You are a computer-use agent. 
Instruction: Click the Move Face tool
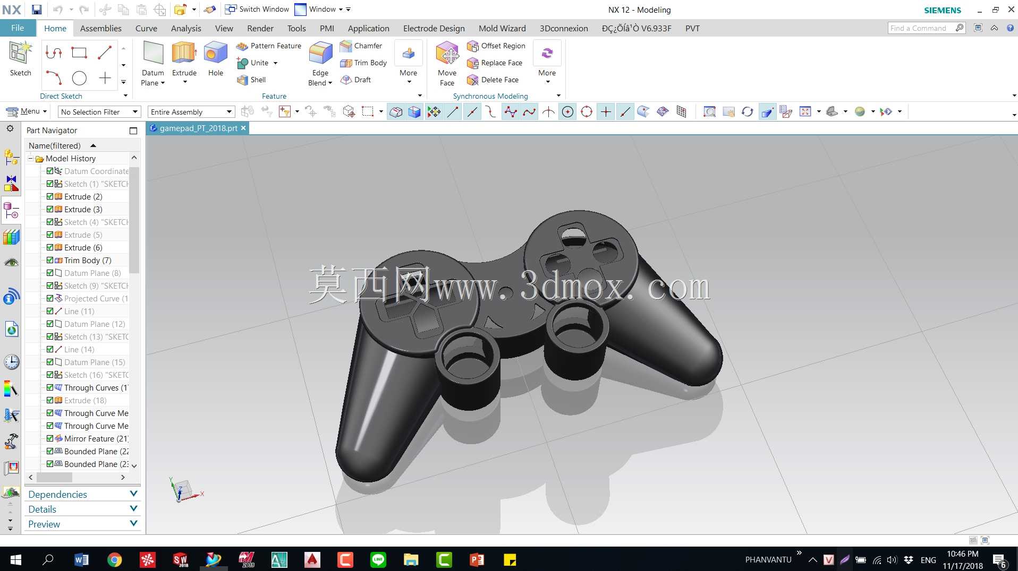[447, 63]
